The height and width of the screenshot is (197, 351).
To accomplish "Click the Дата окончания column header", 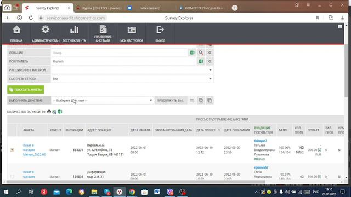I will coord(237,130).
